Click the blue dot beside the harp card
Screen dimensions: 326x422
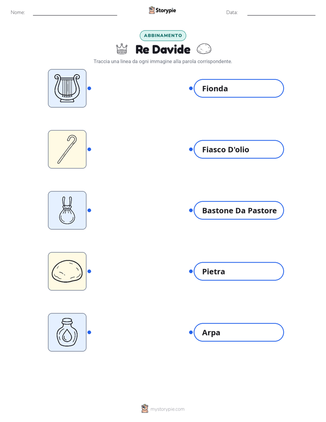89,88
